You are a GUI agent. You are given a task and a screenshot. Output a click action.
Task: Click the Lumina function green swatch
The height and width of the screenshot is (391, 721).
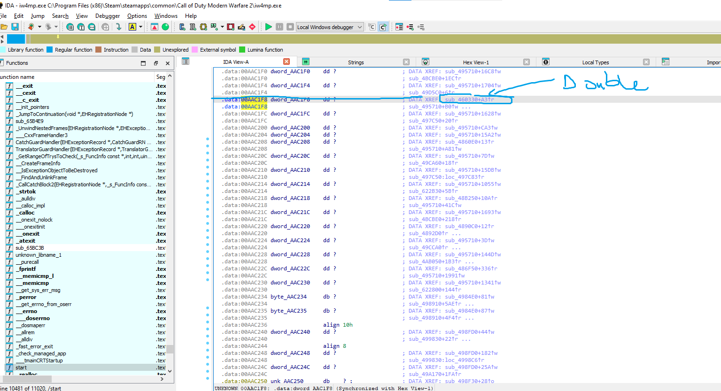(x=242, y=49)
